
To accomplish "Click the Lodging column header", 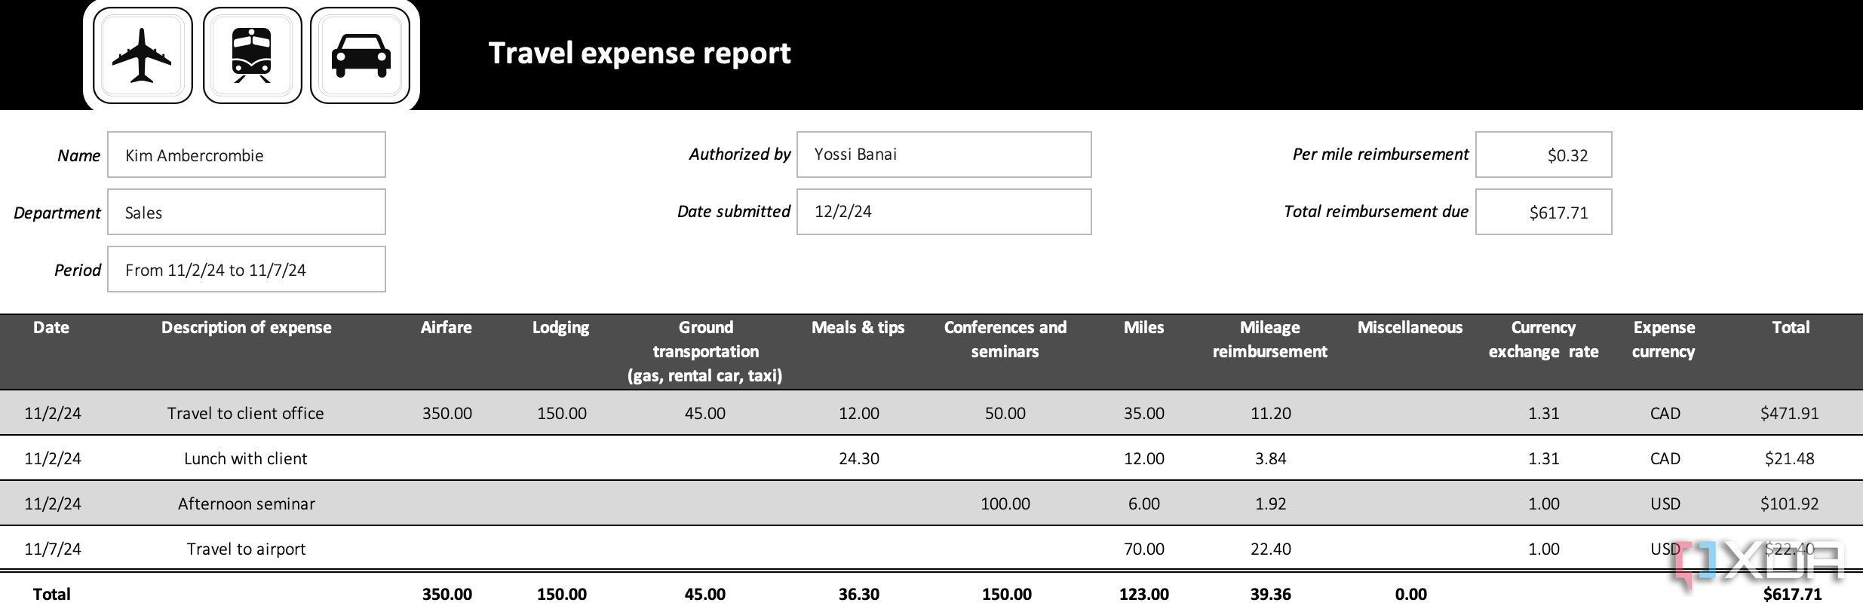I will pyautogui.click(x=561, y=328).
